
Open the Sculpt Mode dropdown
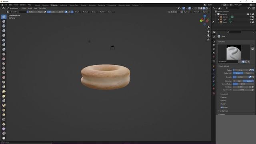click(14, 8)
